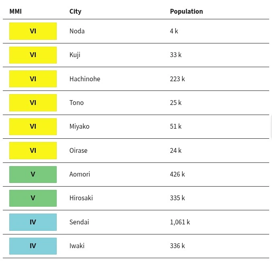Click the city name Noda

[77, 31]
